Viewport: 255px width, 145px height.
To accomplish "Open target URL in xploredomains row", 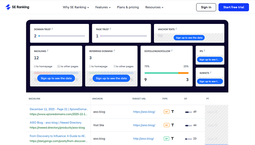I will (144, 112).
